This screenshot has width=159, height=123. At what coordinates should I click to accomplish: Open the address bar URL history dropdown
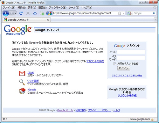click(123, 13)
